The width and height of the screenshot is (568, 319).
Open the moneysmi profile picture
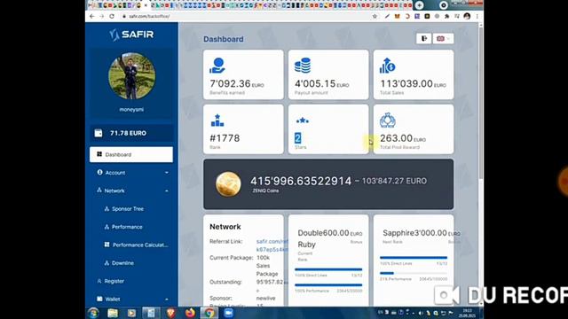132,76
